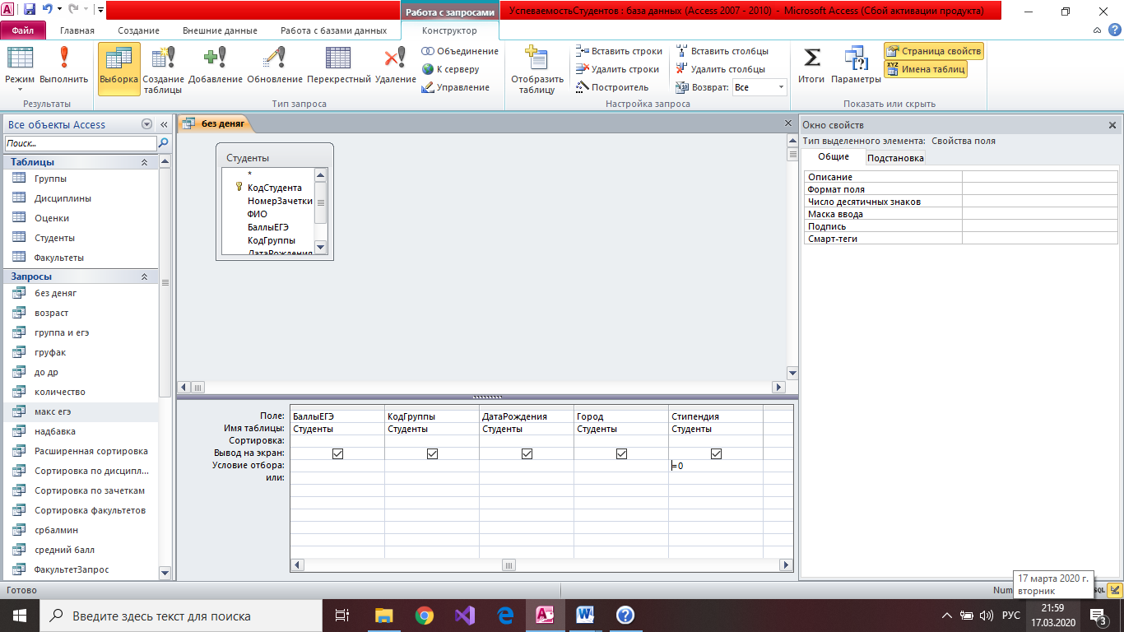
Task: Switch to SQL view in status bar
Action: [1099, 590]
